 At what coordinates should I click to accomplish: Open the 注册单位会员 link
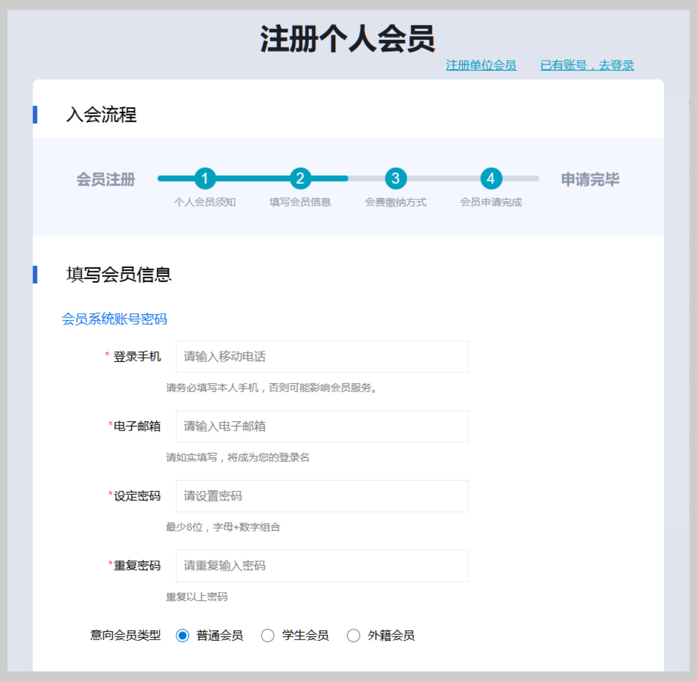pyautogui.click(x=481, y=65)
